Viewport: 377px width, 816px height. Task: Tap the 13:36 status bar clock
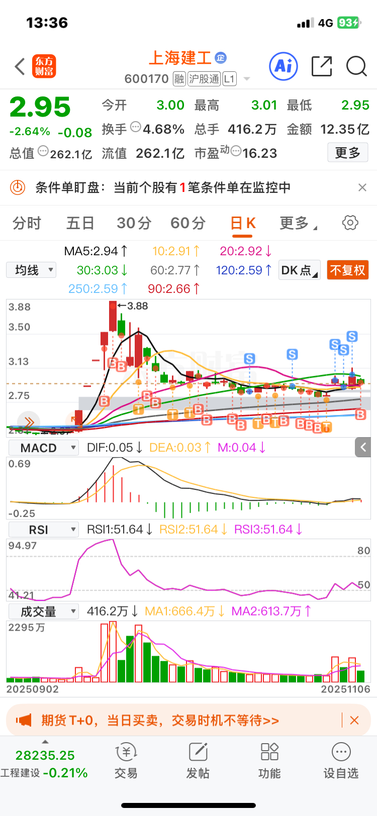[47, 23]
